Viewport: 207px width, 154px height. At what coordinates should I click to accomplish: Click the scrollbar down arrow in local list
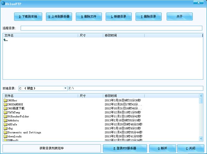pyautogui.click(x=201, y=139)
